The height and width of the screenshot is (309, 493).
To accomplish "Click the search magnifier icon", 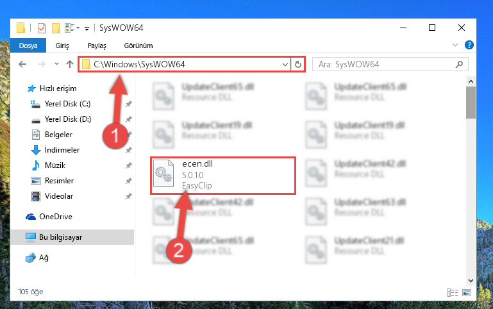I will [459, 65].
